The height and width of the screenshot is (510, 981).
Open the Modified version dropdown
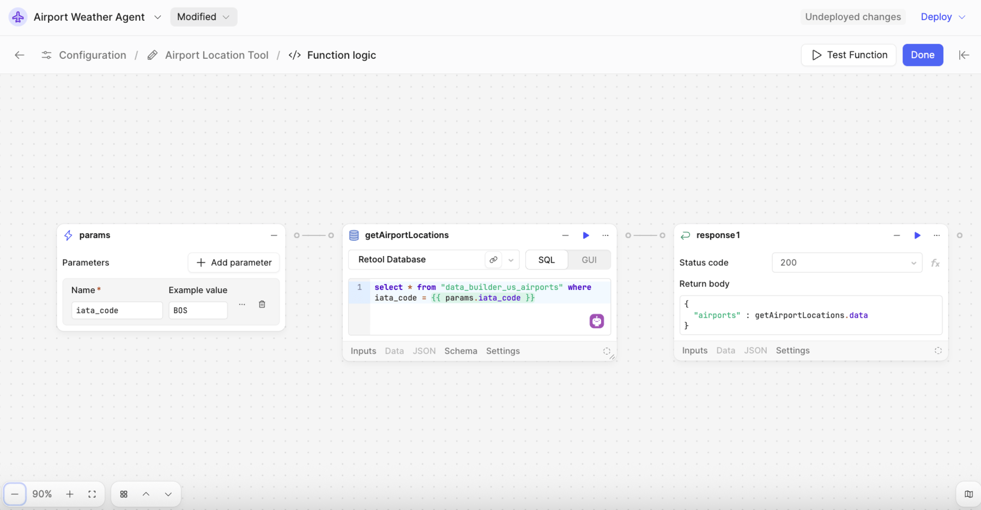click(203, 17)
